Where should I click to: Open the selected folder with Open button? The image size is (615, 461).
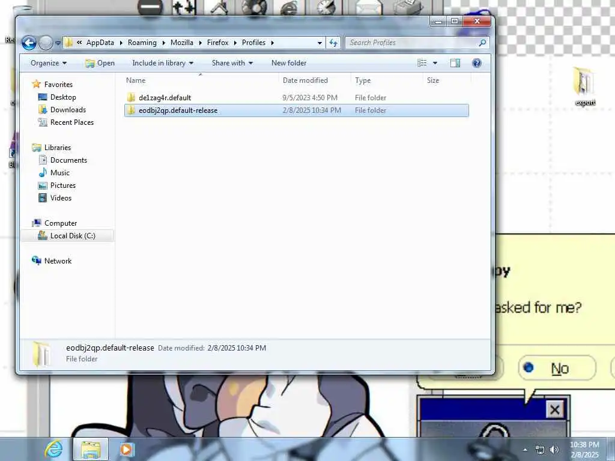pos(100,63)
